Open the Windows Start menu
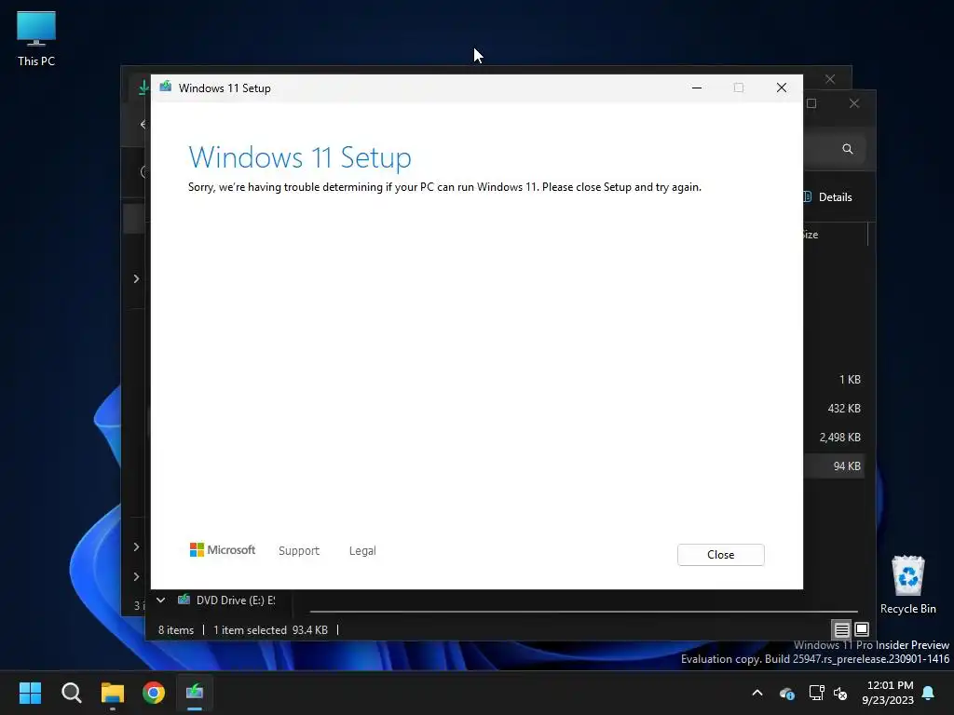 [x=30, y=693]
